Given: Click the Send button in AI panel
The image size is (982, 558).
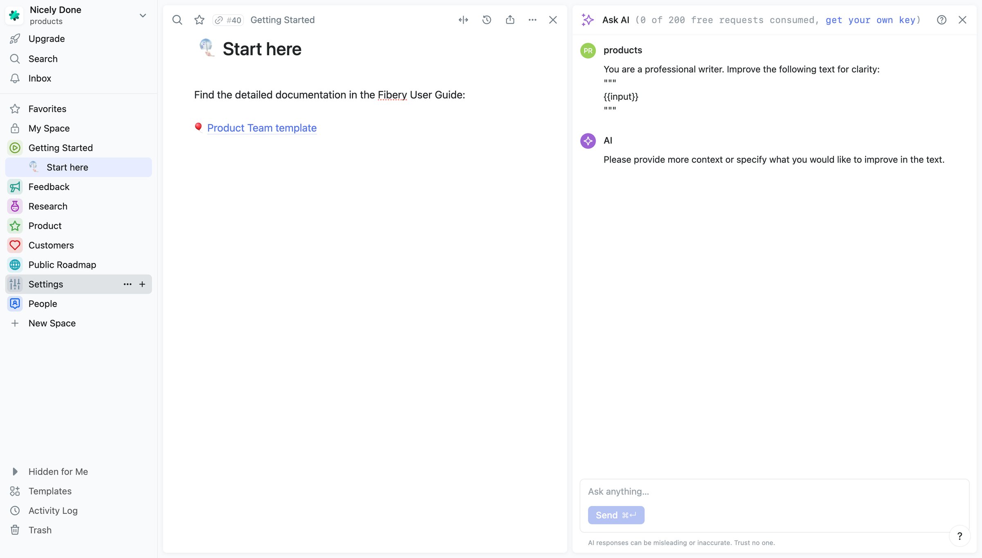Looking at the screenshot, I should point(616,515).
